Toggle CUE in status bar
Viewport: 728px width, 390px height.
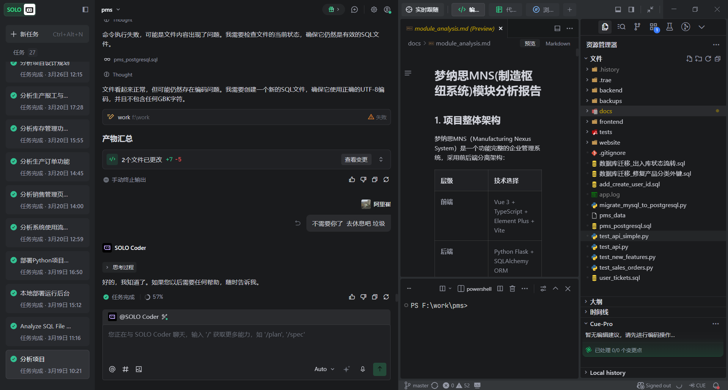[697, 385]
